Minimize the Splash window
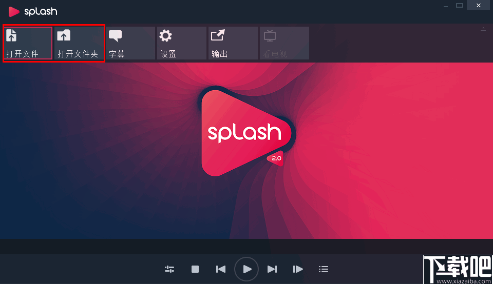493x284 pixels. [x=446, y=6]
